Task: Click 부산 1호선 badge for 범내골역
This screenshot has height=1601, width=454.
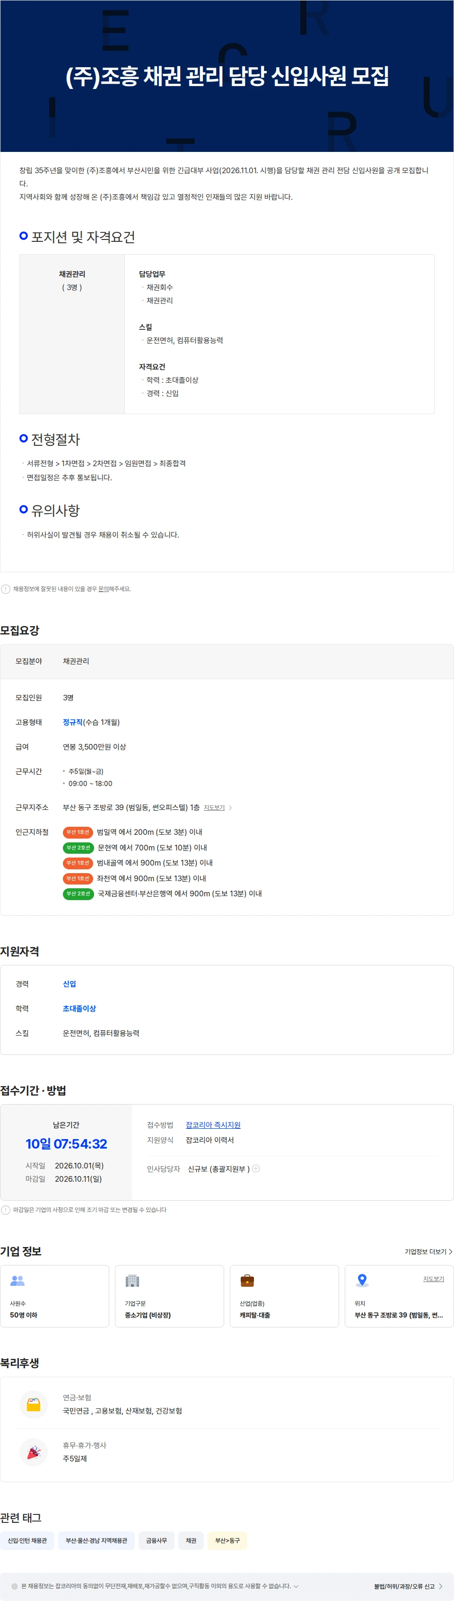Action: coord(78,863)
